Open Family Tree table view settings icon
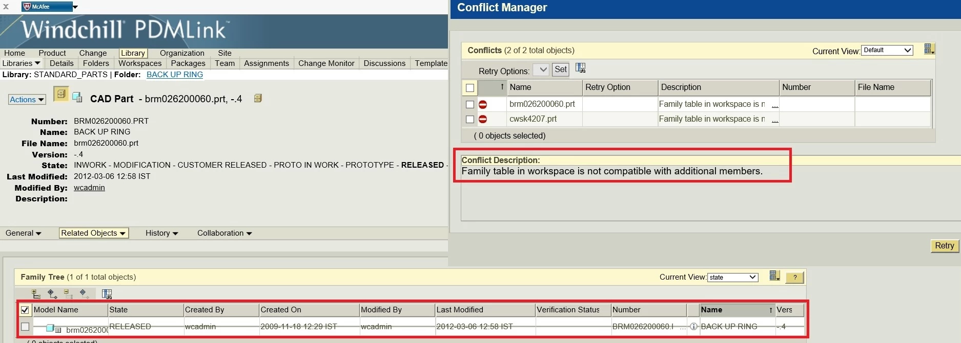The image size is (961, 343). click(774, 276)
